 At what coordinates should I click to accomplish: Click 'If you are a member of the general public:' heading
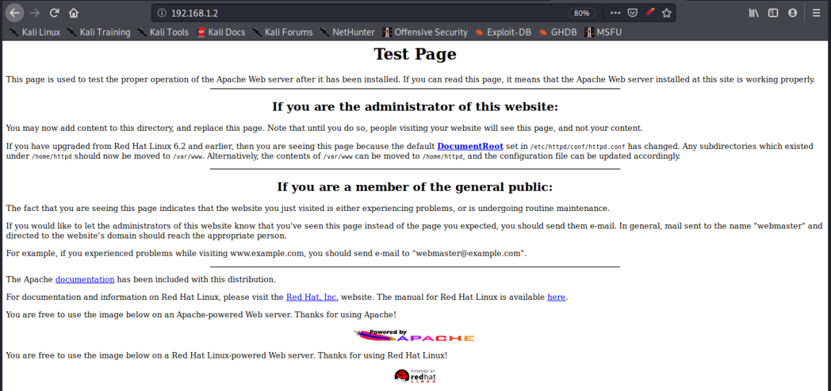(415, 187)
